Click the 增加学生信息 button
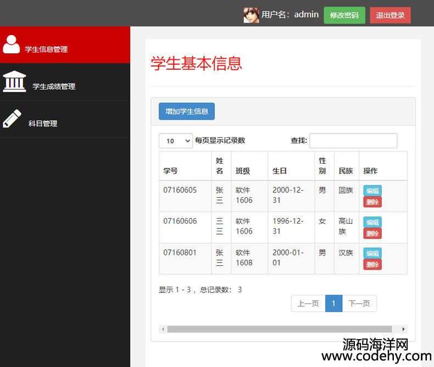434x367 pixels. (187, 112)
